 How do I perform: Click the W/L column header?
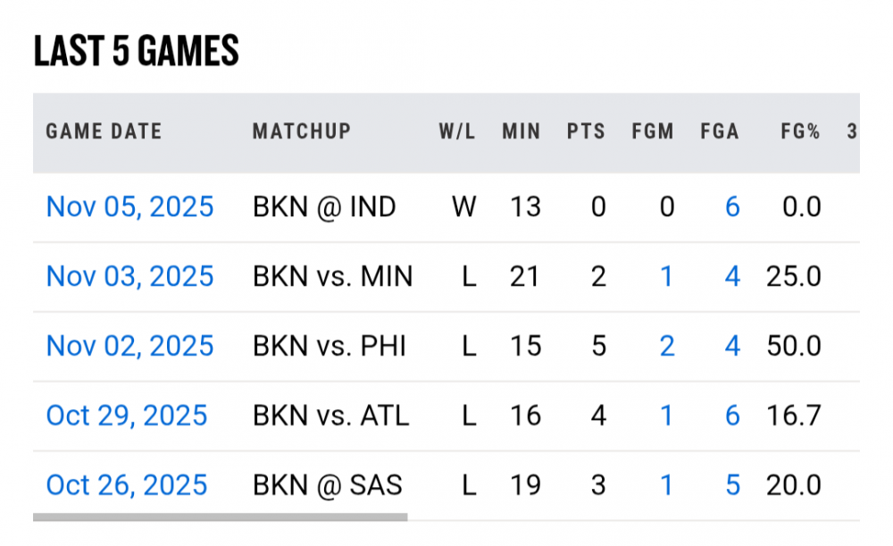456,132
